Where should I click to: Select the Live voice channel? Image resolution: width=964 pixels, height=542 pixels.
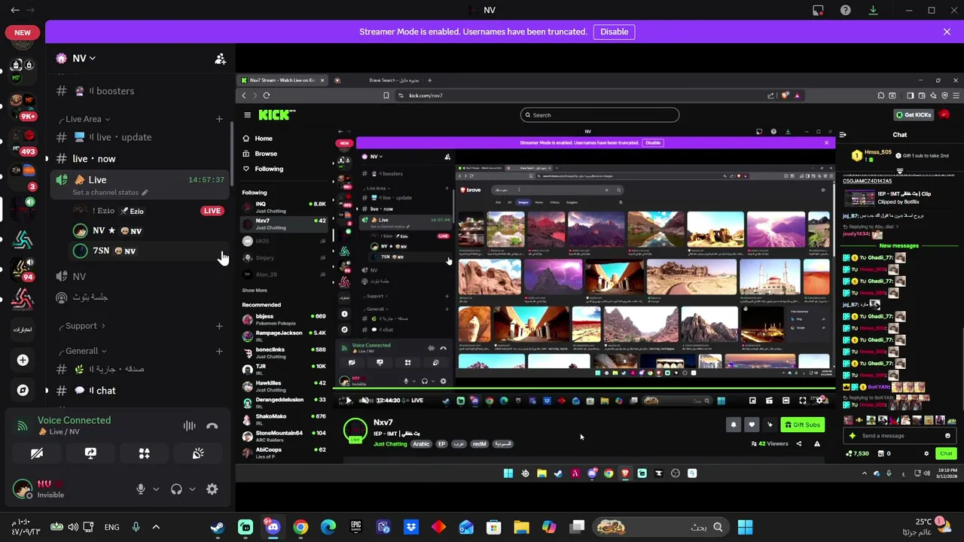point(140,180)
